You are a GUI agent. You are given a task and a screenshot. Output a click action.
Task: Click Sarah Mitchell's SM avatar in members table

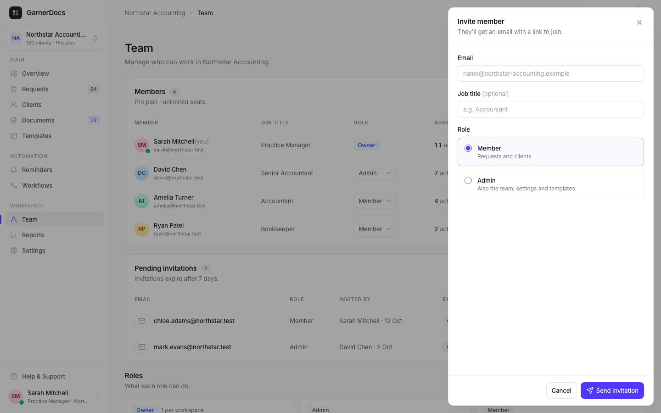142,145
